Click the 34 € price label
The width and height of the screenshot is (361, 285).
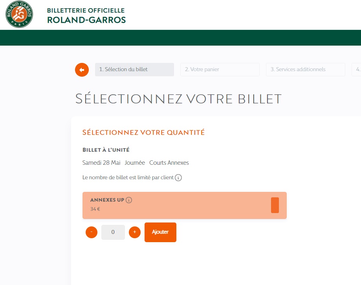[x=95, y=209]
